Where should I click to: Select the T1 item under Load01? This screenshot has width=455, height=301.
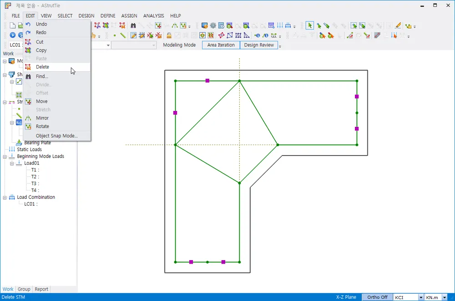pos(35,170)
